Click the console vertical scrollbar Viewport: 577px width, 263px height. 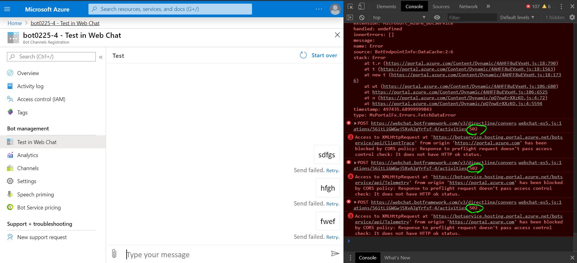[575, 136]
